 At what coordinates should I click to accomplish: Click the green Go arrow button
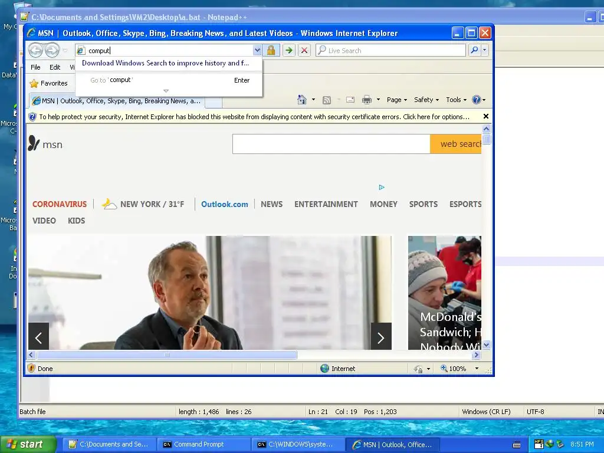(x=288, y=51)
